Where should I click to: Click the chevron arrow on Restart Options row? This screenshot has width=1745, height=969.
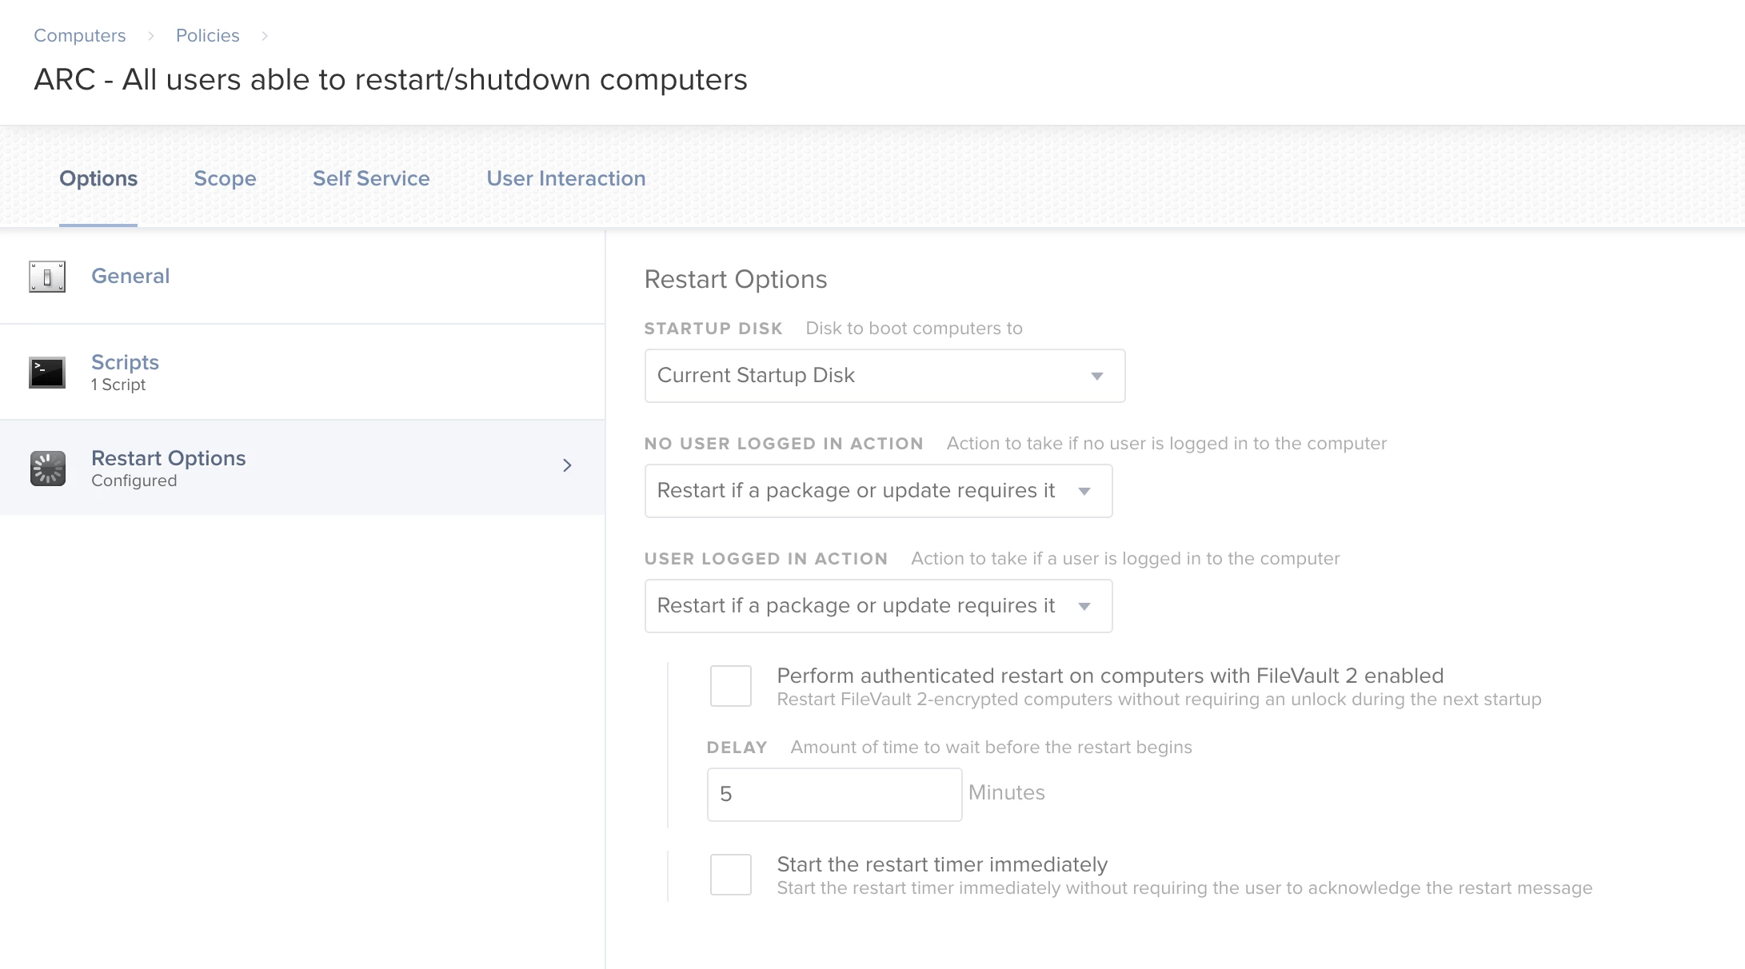567,465
